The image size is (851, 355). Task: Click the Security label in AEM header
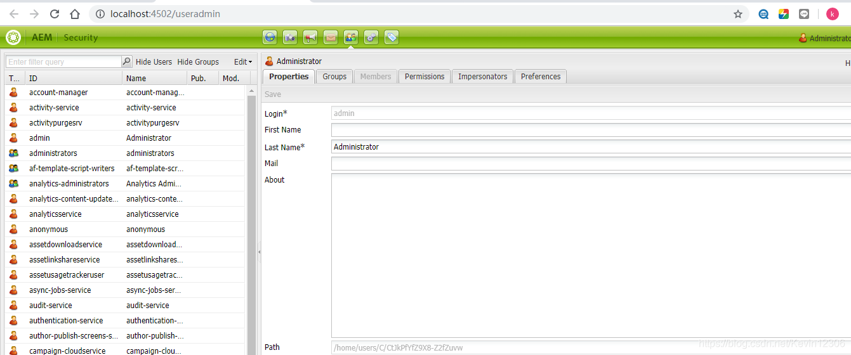click(81, 37)
